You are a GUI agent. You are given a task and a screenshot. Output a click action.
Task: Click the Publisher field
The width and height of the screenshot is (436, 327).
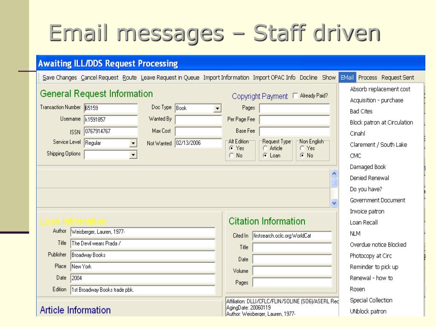143,255
